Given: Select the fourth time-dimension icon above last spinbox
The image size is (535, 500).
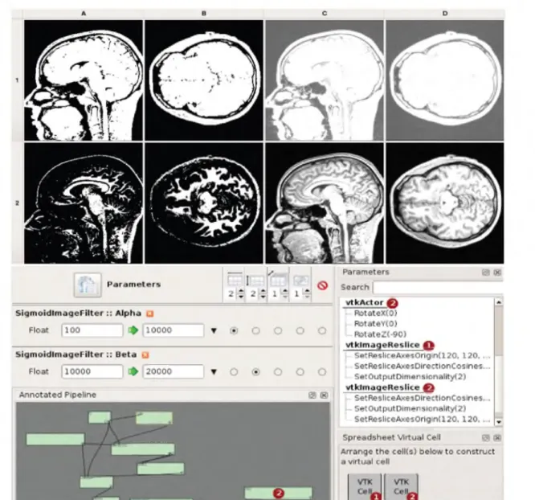Looking at the screenshot, I should [300, 281].
